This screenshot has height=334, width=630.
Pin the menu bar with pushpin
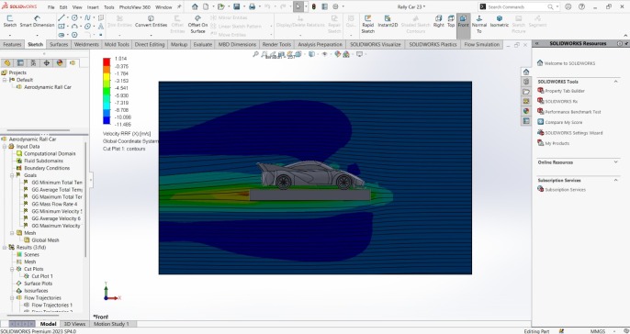coord(179,6)
